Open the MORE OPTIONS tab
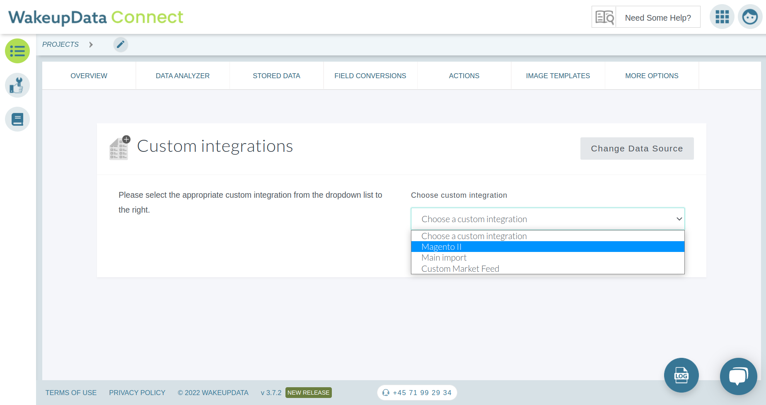Screen dimensions: 766x405 coord(652,76)
